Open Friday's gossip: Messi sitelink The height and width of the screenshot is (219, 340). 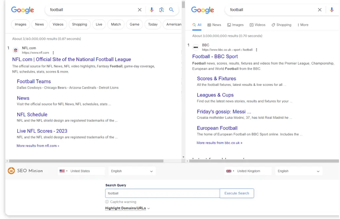click(x=224, y=112)
